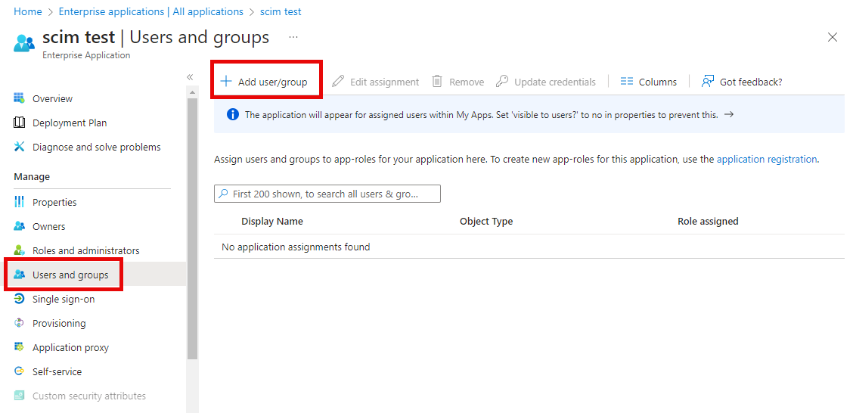Click the Update credentials key icon
The height and width of the screenshot is (413, 853).
click(502, 82)
